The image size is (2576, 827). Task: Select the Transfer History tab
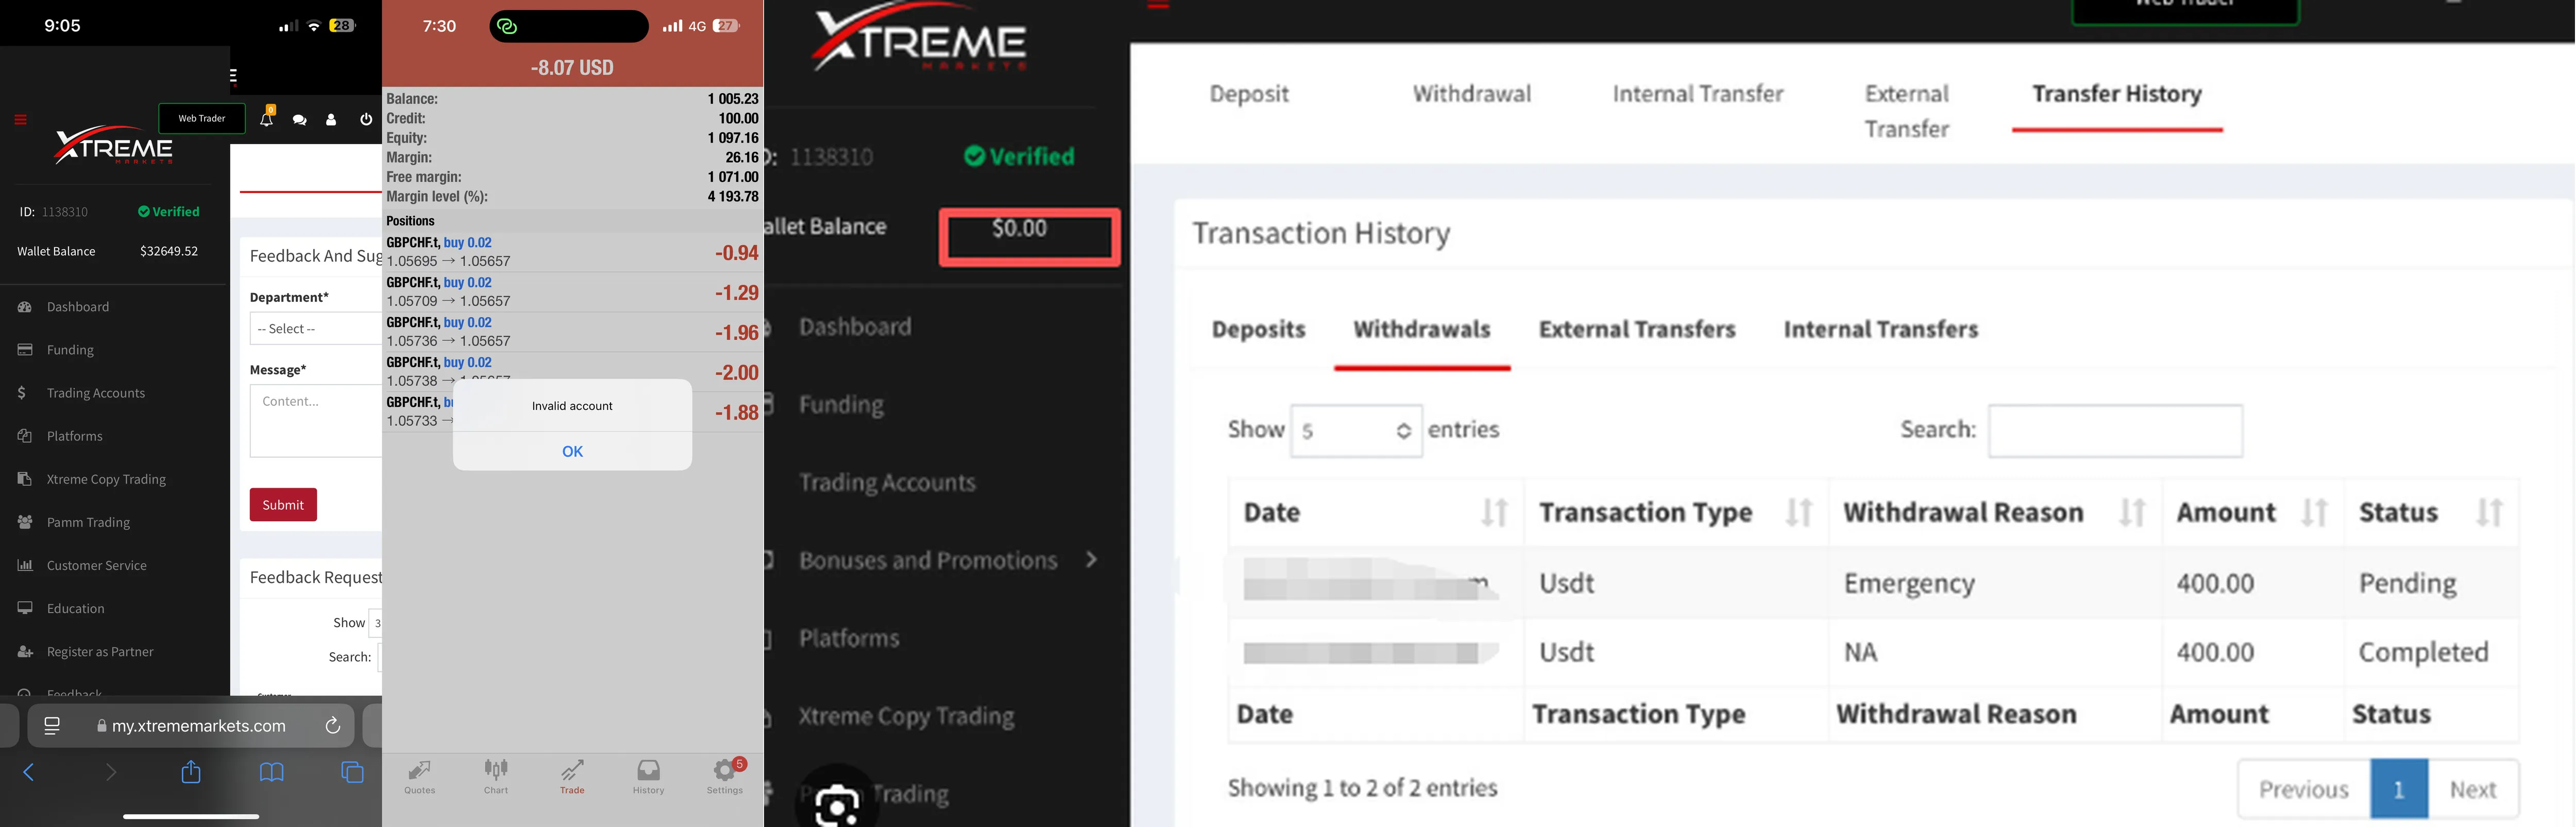(2117, 94)
